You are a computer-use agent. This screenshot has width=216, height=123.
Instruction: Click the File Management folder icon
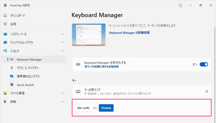click(x=5, y=93)
